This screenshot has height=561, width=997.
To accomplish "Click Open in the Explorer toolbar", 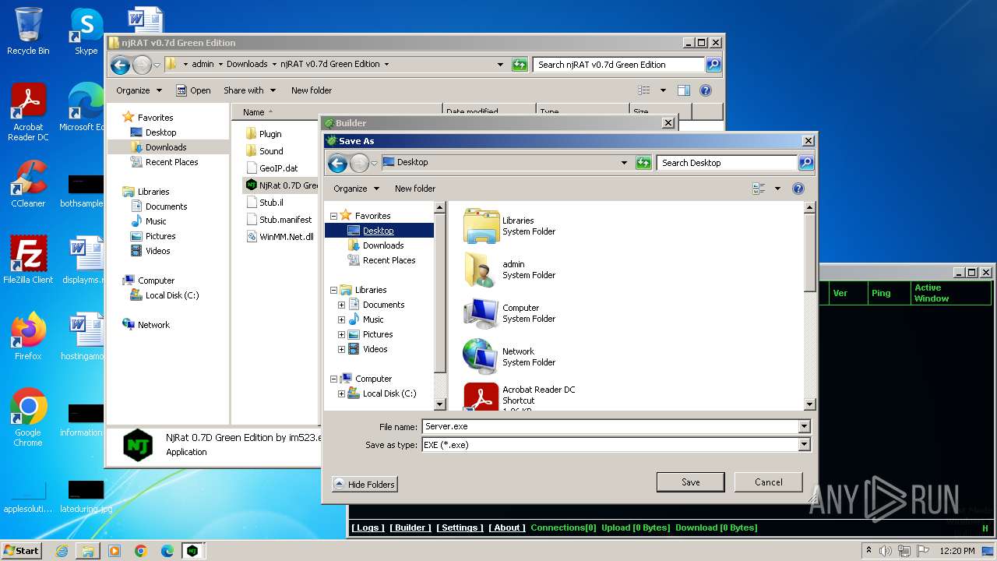I will [193, 90].
